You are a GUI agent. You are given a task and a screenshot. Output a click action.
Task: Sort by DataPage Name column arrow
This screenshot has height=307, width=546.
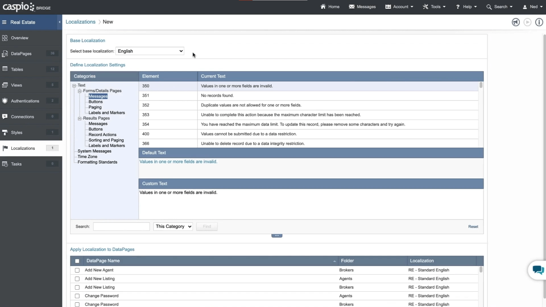(x=334, y=261)
